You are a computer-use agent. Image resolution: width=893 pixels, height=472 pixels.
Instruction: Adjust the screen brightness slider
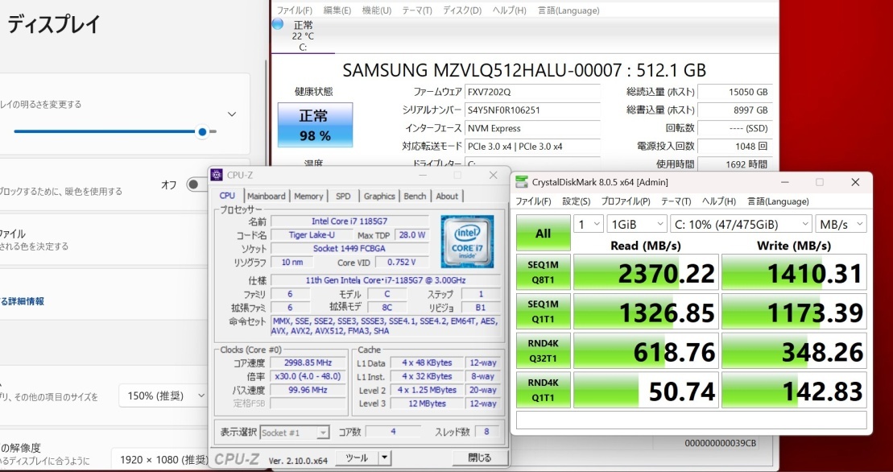[x=202, y=131]
